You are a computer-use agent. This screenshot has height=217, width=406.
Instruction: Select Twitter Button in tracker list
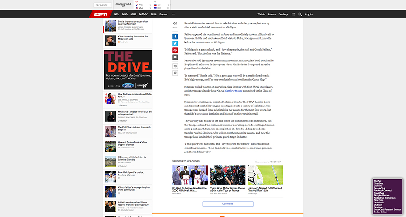[380, 212]
